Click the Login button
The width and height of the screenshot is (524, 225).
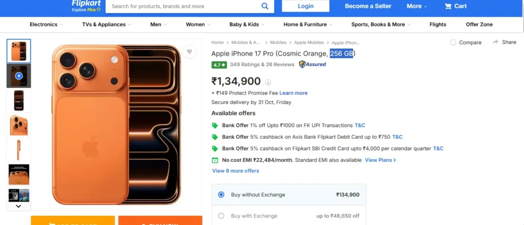click(305, 6)
